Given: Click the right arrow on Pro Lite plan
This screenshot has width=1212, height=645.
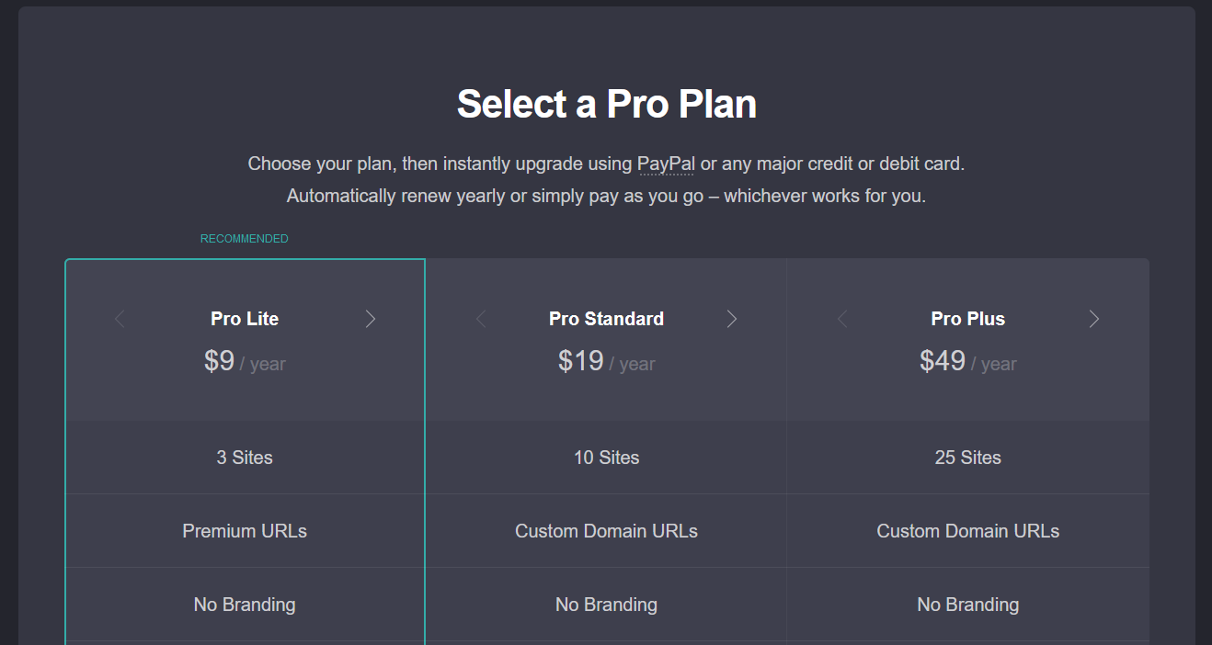Looking at the screenshot, I should point(371,319).
